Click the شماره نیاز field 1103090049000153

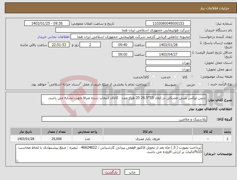click(x=168, y=23)
